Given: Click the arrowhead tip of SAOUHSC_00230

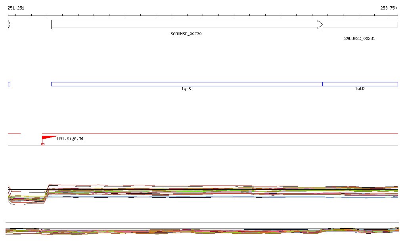Looking at the screenshot, I should pyautogui.click(x=320, y=25).
